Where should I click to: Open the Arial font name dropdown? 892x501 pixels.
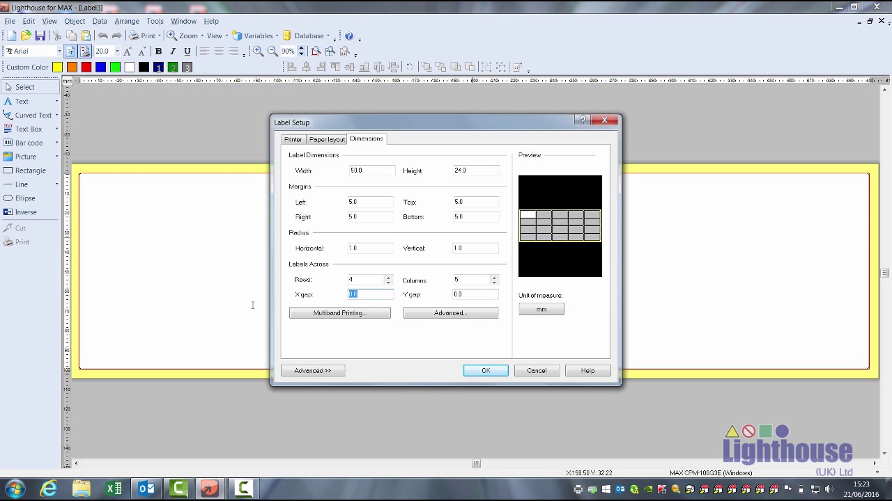click(x=59, y=51)
